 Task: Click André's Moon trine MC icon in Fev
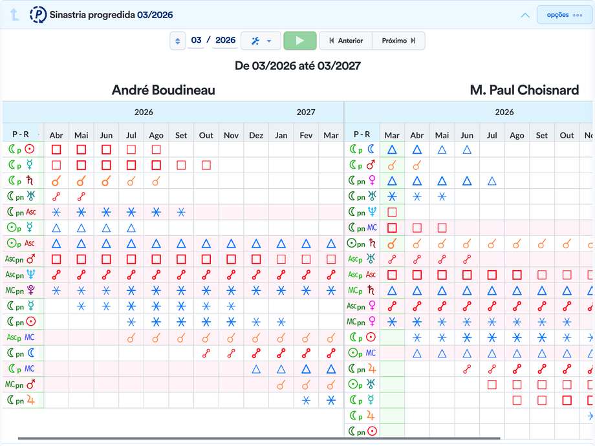306,369
